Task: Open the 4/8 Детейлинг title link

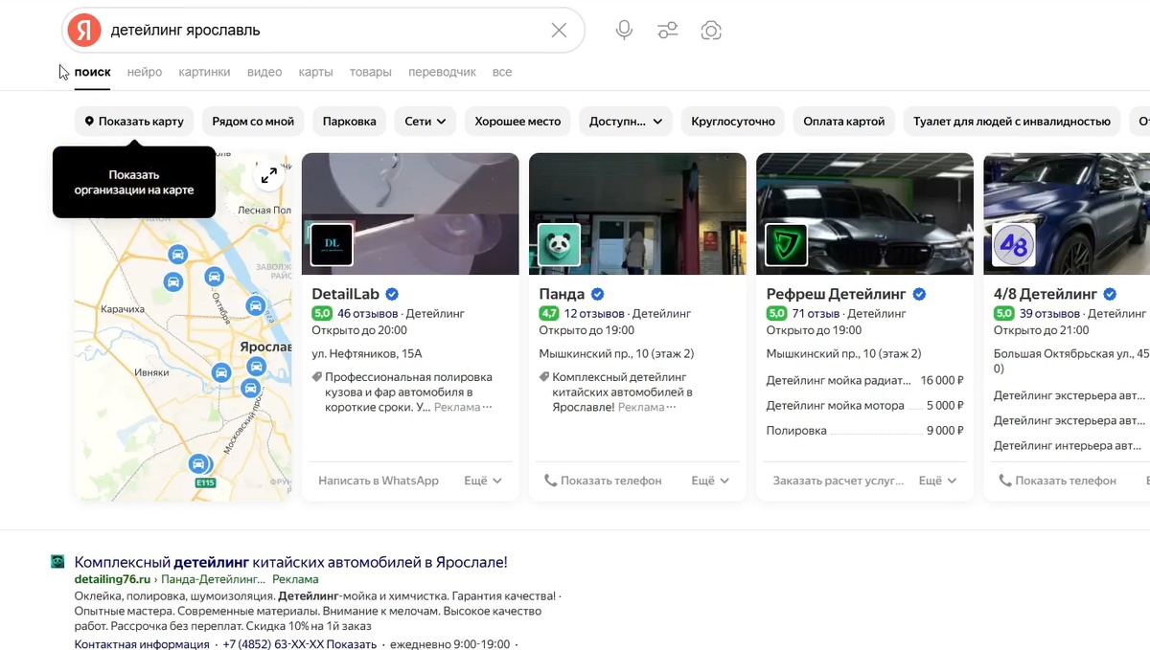Action: pos(1046,294)
